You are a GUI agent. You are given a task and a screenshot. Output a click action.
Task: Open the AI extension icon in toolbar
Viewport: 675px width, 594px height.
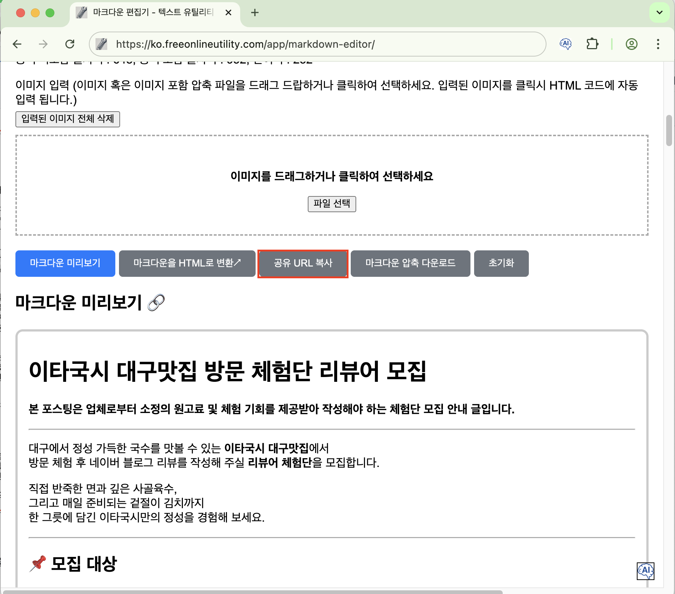566,44
